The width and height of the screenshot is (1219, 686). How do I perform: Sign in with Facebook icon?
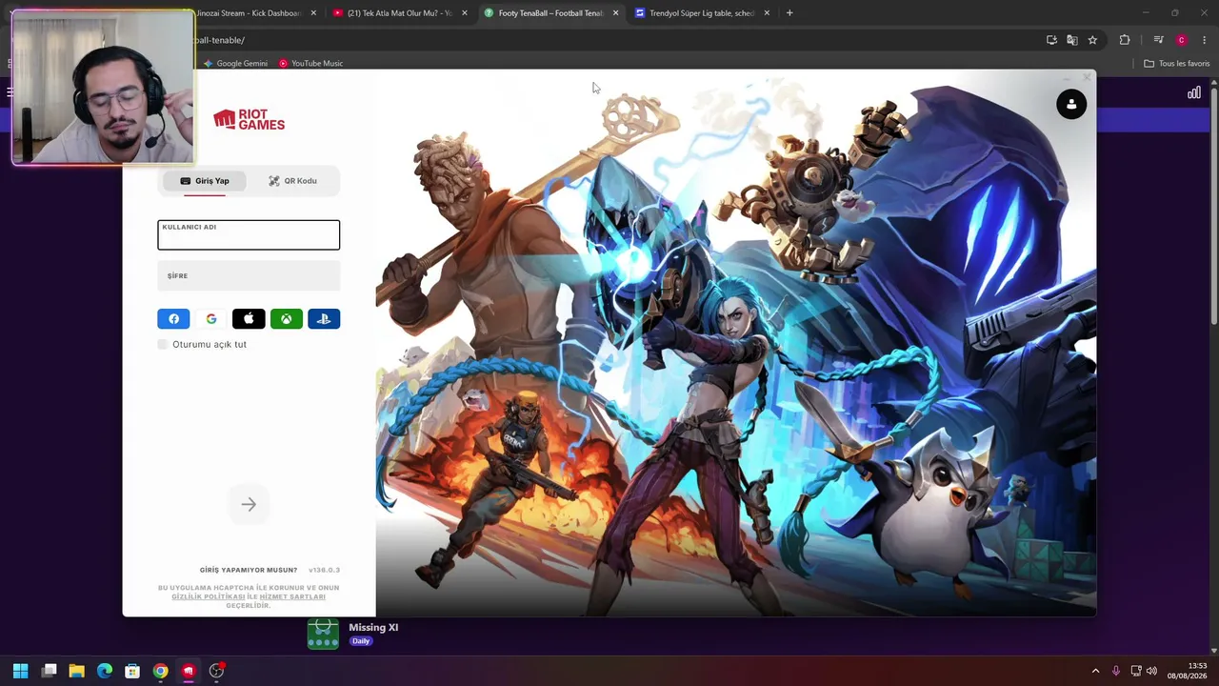173,319
